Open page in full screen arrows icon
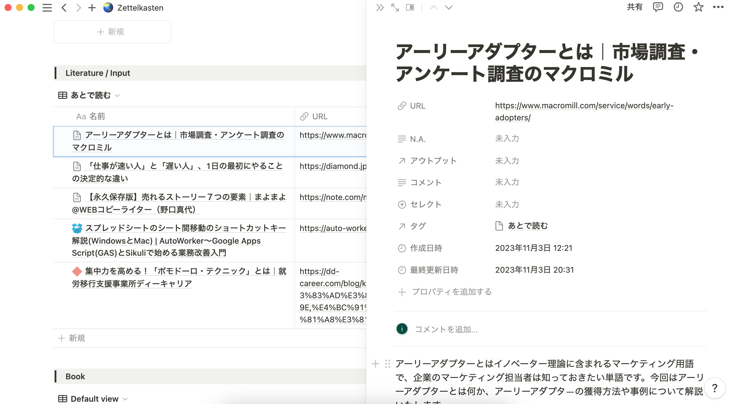The image size is (731, 404). click(395, 7)
